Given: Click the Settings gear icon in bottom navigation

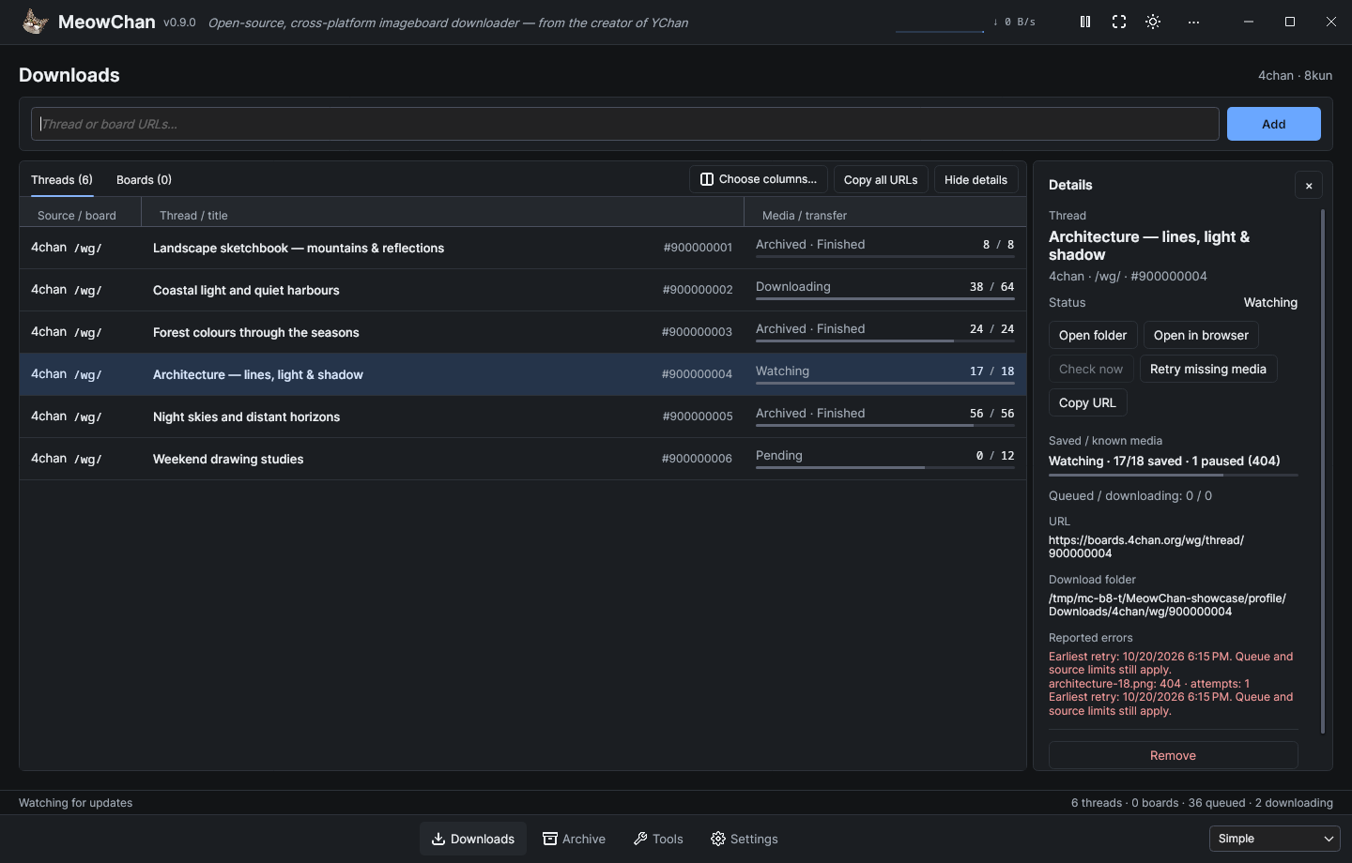Looking at the screenshot, I should tap(718, 839).
